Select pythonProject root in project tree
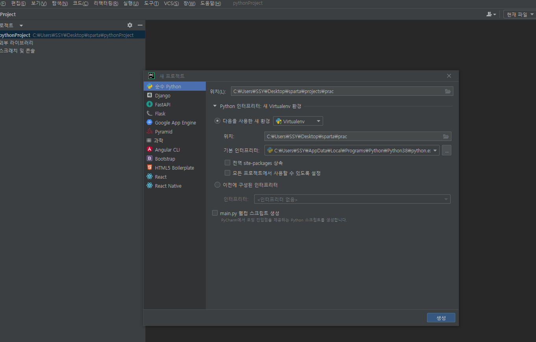 tap(72, 35)
